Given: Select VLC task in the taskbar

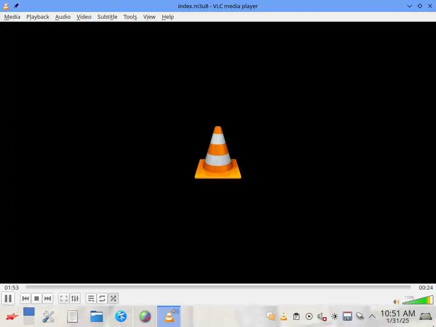Looking at the screenshot, I should tap(169, 316).
